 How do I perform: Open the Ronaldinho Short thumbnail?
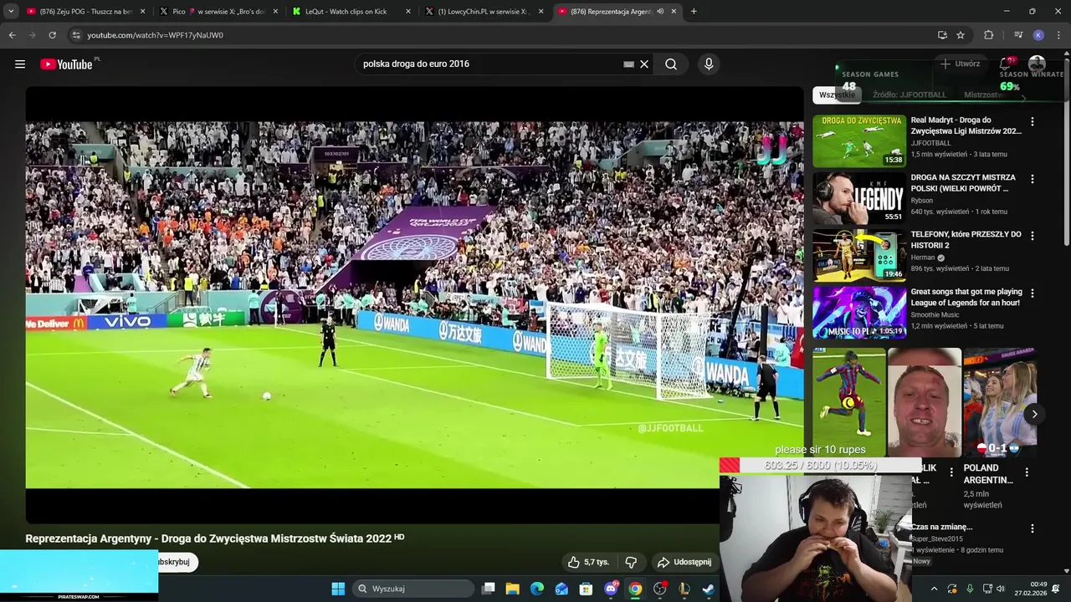tap(848, 403)
